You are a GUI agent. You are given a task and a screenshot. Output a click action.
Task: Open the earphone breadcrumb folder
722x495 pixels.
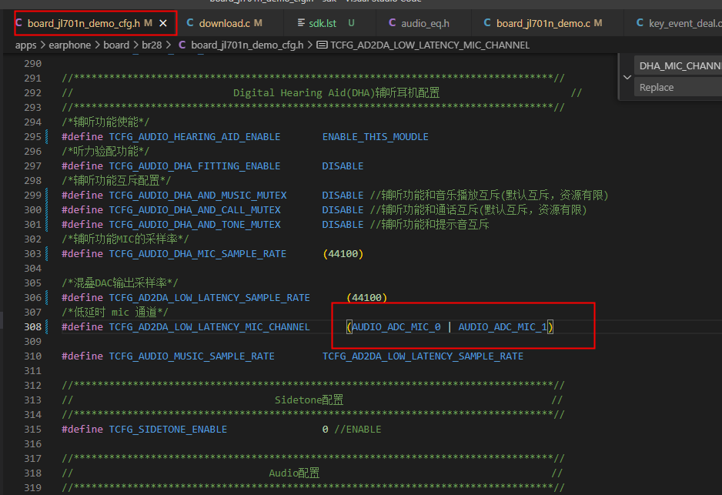click(69, 45)
